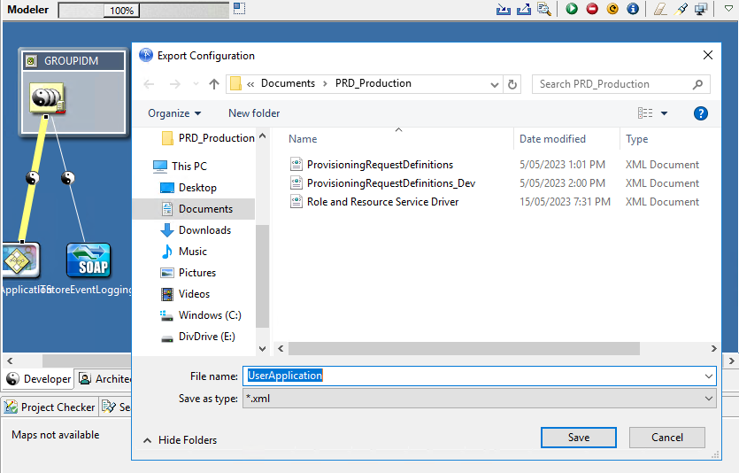Sort files by Type column

(636, 139)
